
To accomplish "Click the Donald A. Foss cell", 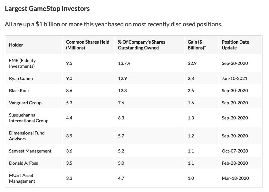I will click(24, 163).
